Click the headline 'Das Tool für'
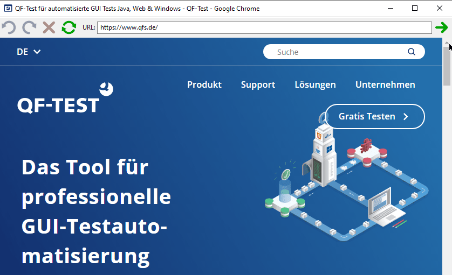452x275 pixels. [x=85, y=167]
